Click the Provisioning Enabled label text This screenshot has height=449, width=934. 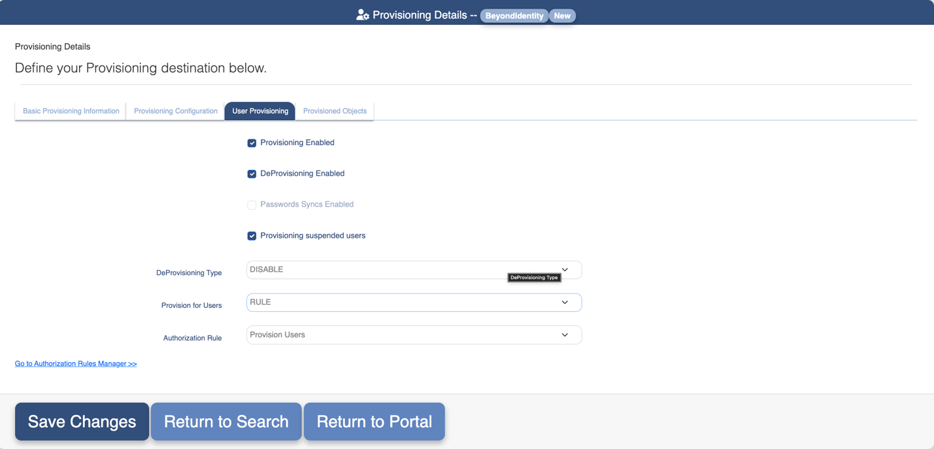click(297, 142)
